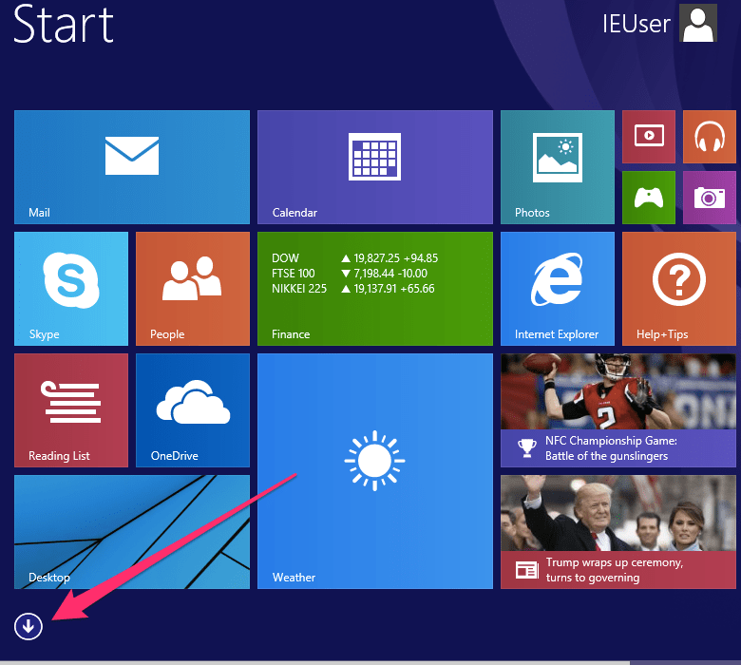
Task: Open the People tile
Action: tap(193, 288)
